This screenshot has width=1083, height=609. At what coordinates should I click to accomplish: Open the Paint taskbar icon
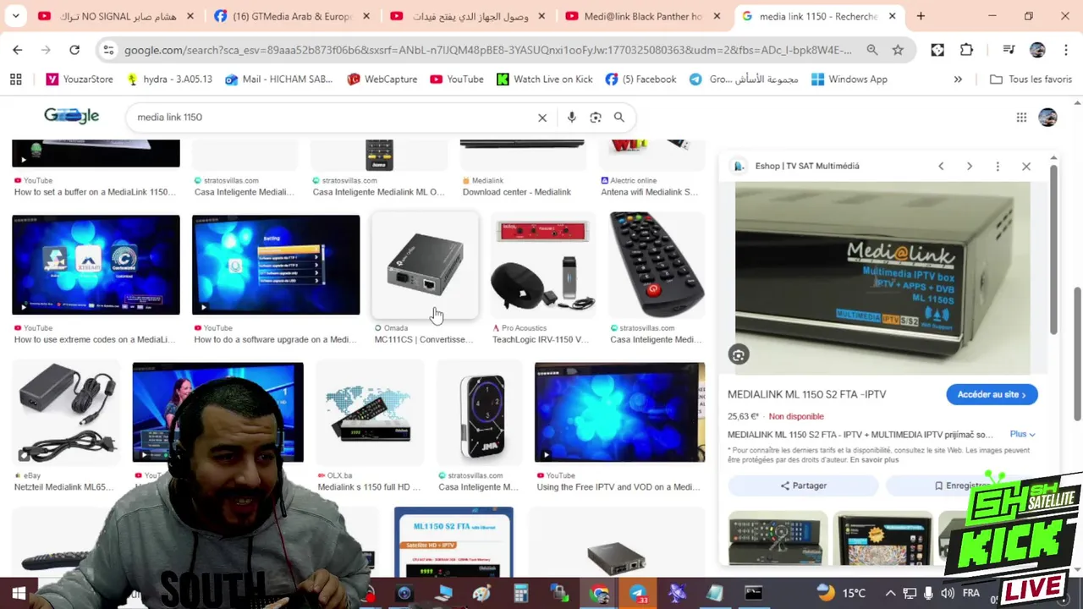click(482, 594)
